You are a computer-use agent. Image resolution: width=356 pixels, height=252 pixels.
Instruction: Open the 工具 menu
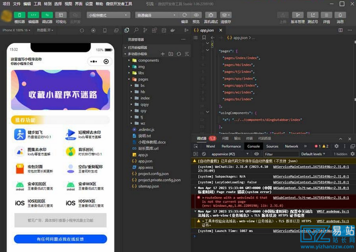pyautogui.click(x=37, y=3)
